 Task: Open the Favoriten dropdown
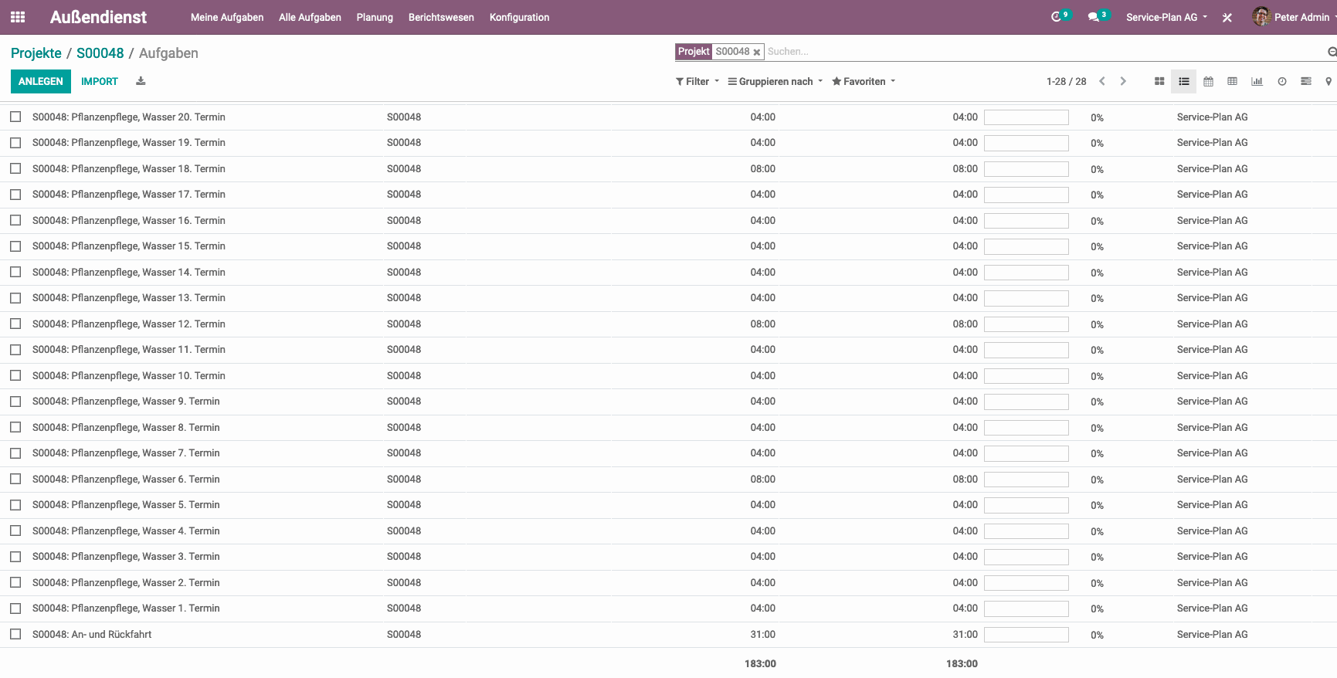click(x=864, y=81)
